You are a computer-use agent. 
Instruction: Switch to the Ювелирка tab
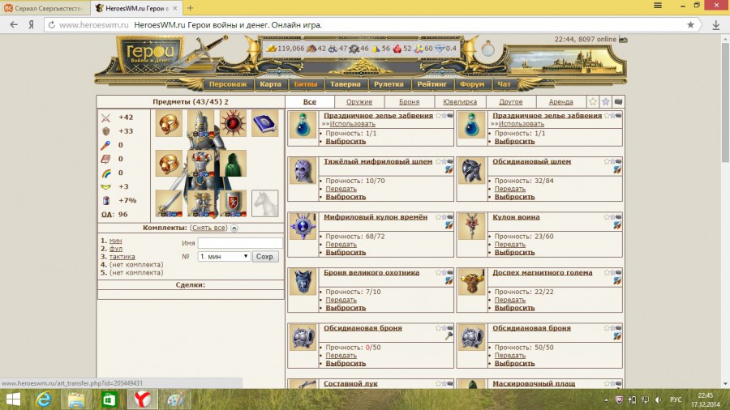click(x=460, y=102)
